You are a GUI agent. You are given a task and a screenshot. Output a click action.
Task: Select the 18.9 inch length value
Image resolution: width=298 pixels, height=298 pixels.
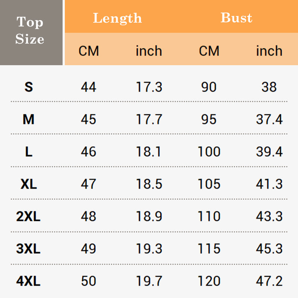149,216
